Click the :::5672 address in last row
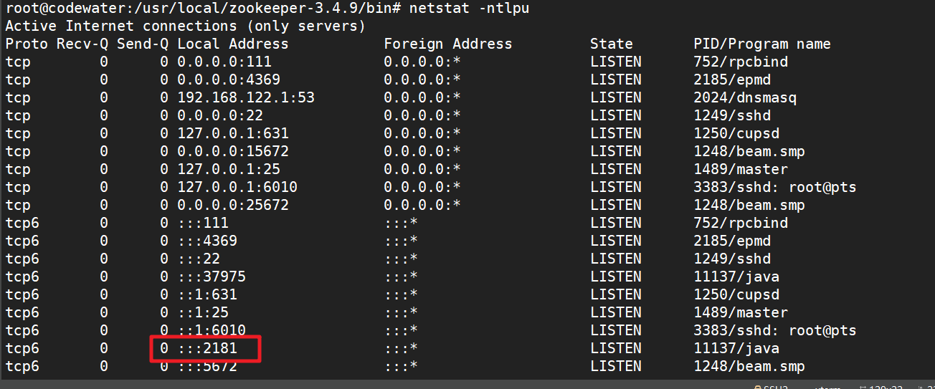This screenshot has width=935, height=389. (207, 367)
